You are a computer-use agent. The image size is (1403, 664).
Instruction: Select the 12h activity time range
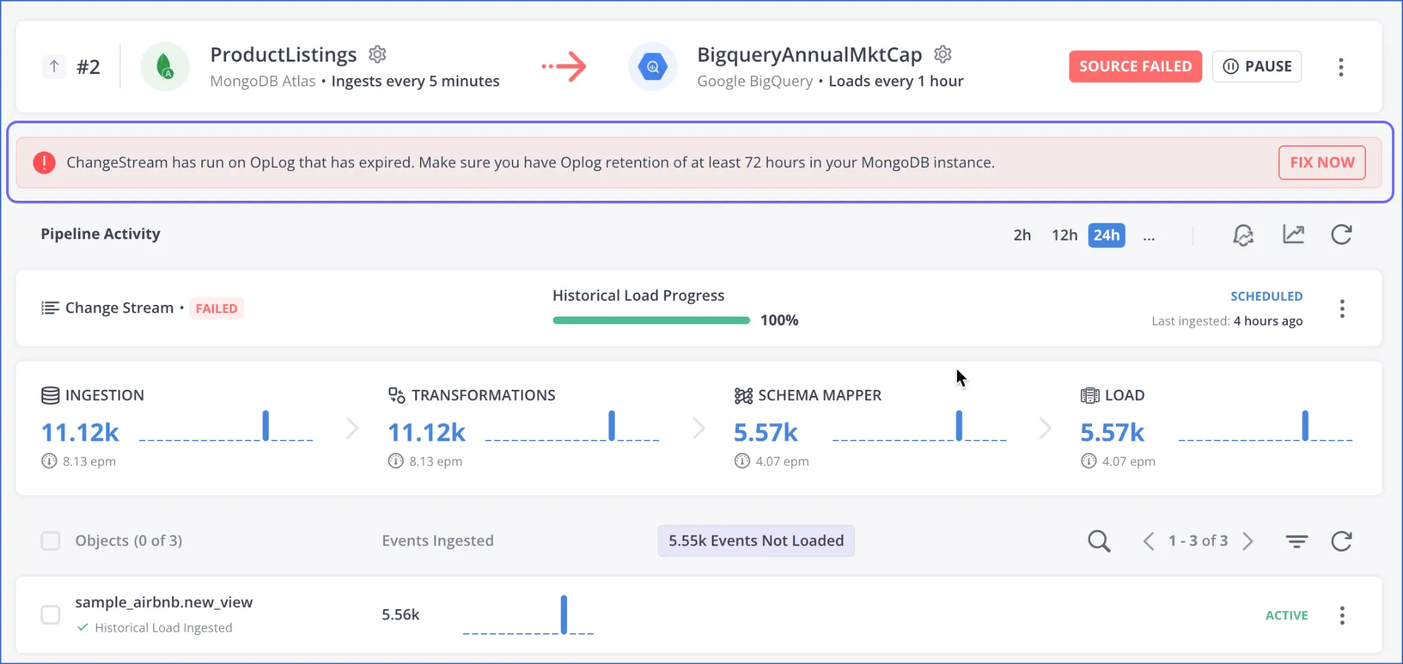pos(1065,235)
